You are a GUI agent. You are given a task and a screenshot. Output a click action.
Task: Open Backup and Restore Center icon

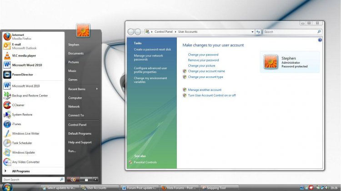7,95
